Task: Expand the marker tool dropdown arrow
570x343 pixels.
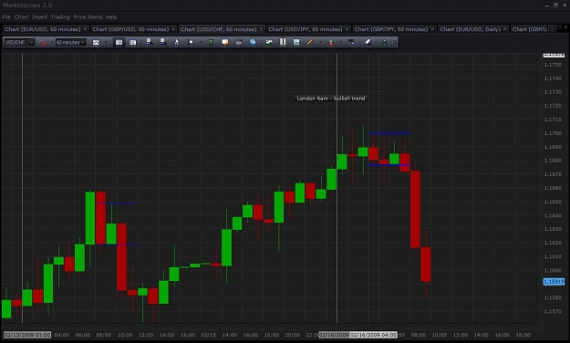Action: 201,43
